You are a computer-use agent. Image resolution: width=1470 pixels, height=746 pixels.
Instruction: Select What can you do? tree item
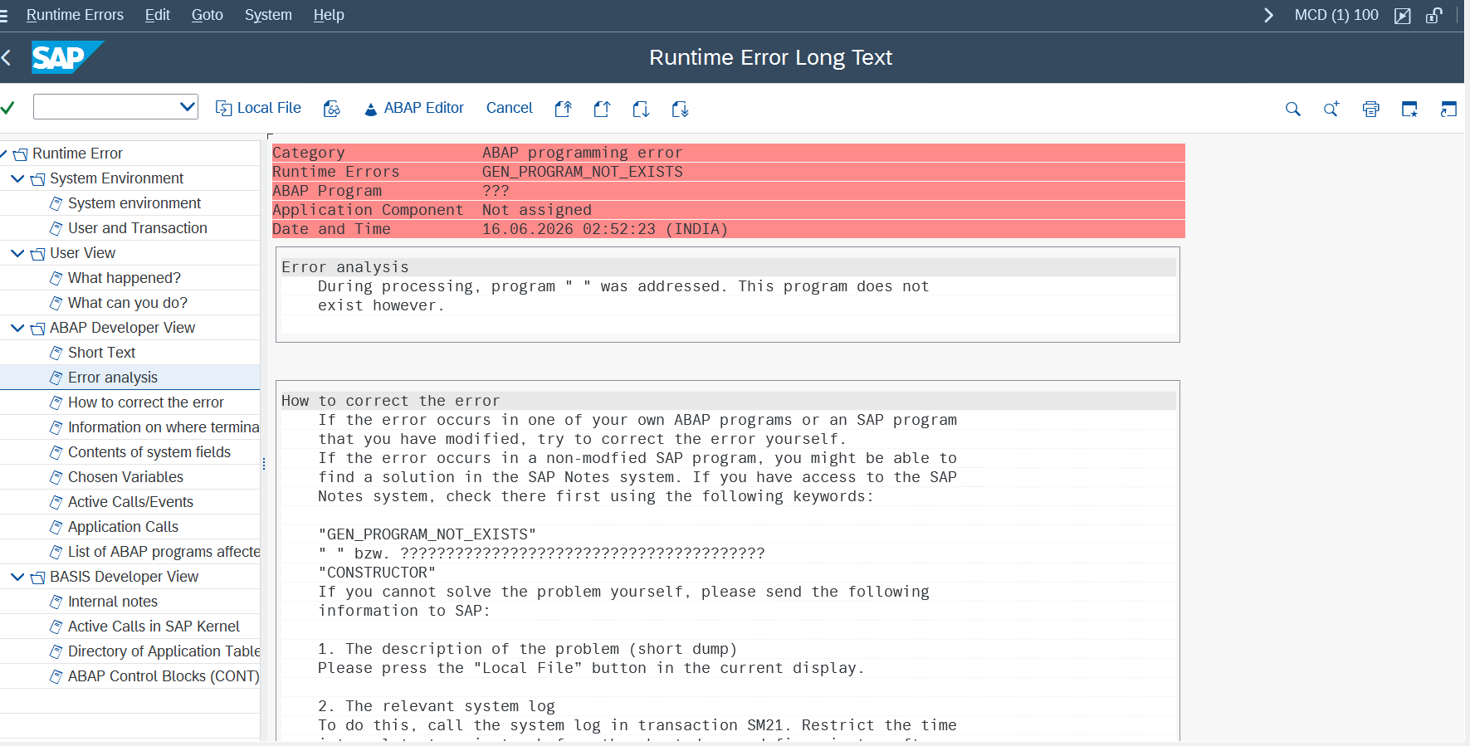pyautogui.click(x=127, y=303)
